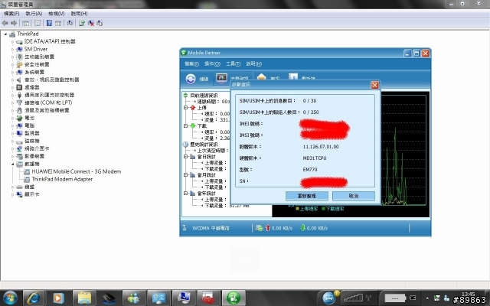
Task: Select the IDE ATA/ATAPI 控制器 item
Action: tap(50, 41)
